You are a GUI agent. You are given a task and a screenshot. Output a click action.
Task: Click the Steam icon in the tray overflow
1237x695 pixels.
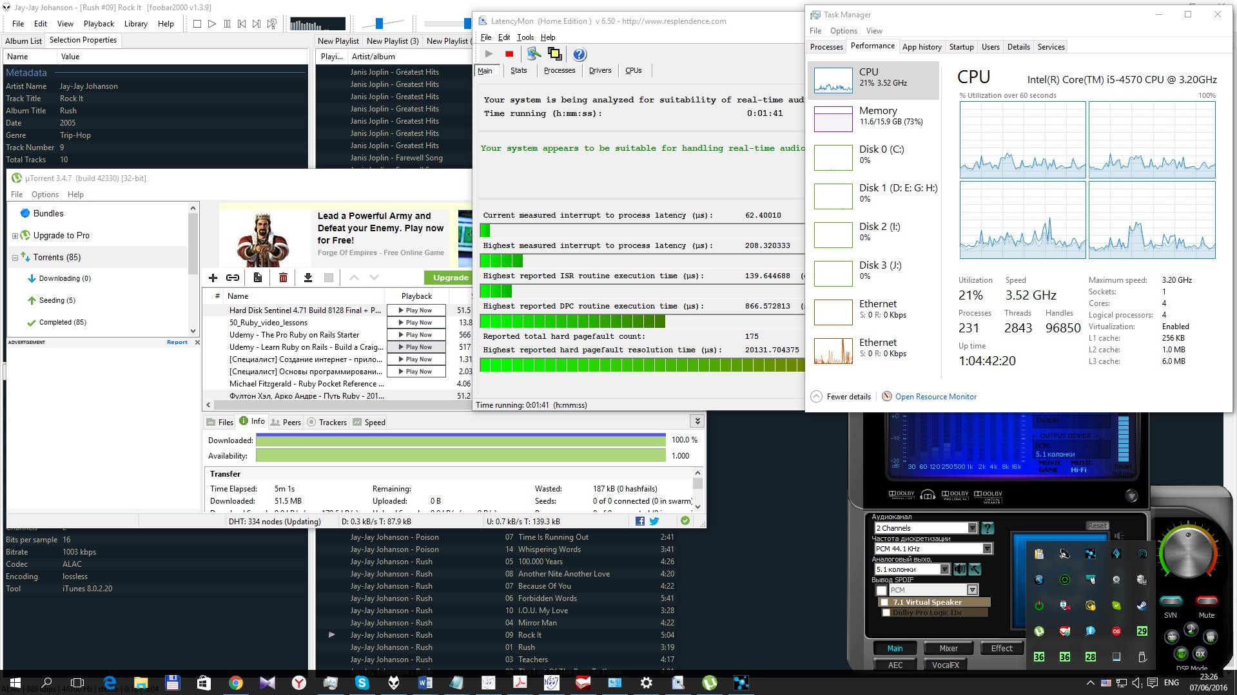1142,605
